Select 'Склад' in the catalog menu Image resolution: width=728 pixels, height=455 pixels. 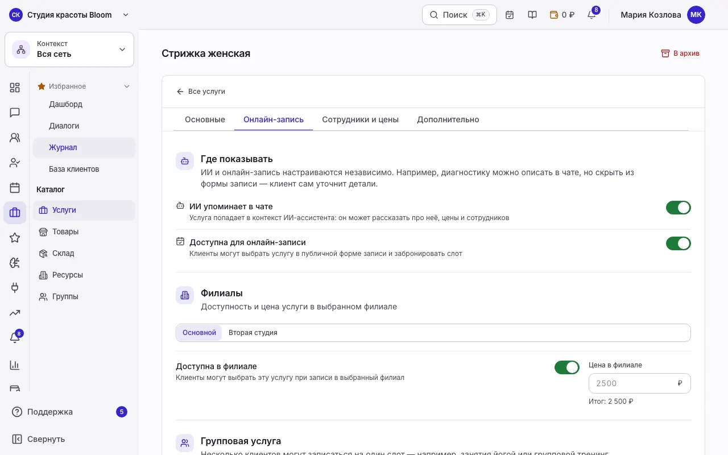pos(84,253)
